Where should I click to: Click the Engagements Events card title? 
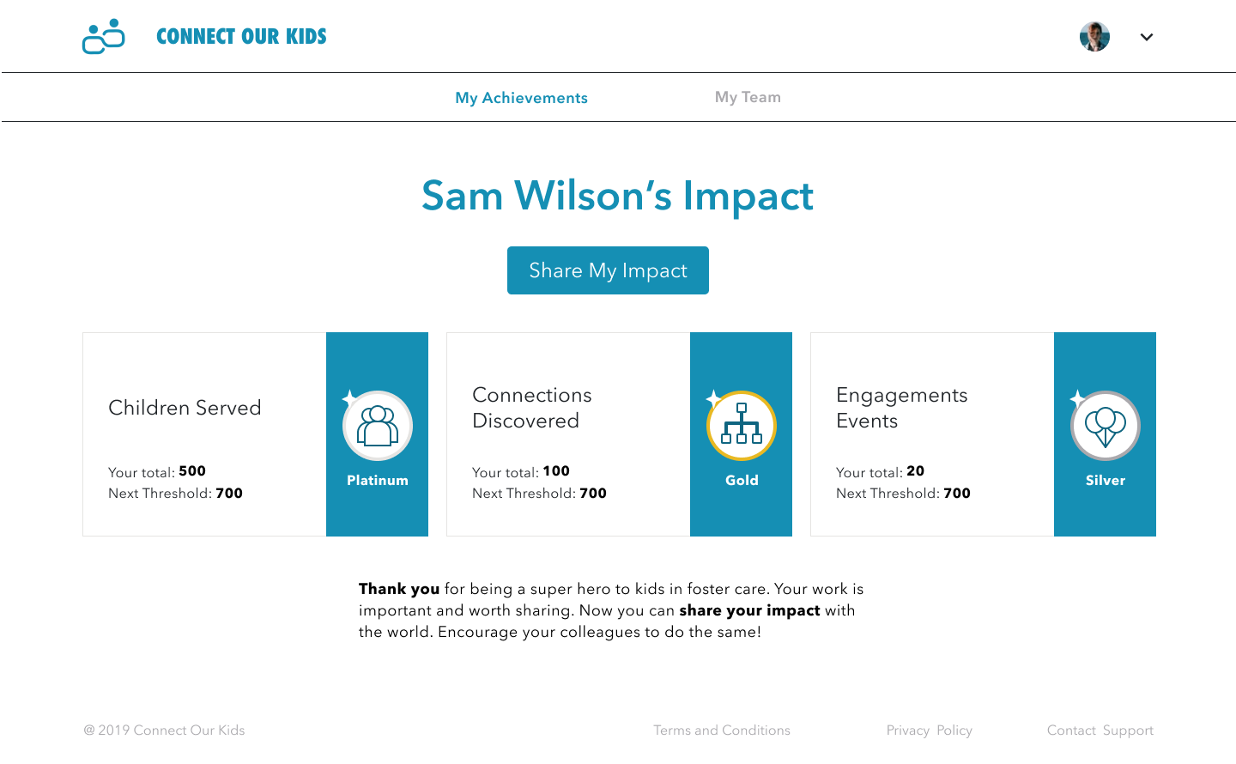point(901,408)
